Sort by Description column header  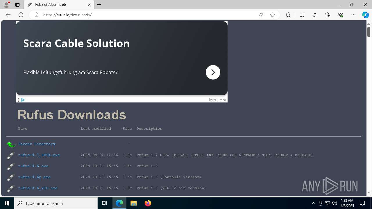click(149, 129)
